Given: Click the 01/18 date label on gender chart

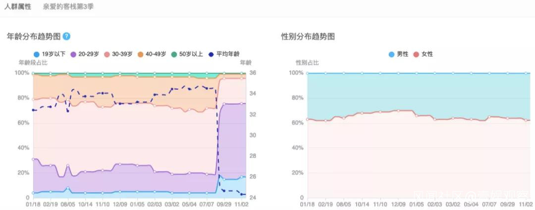Looking at the screenshot, I should click(308, 204).
